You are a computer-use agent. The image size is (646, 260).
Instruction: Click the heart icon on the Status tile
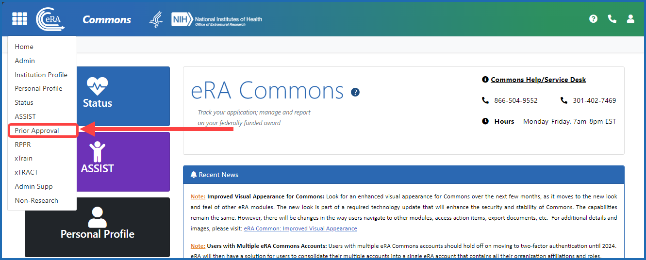pos(98,86)
